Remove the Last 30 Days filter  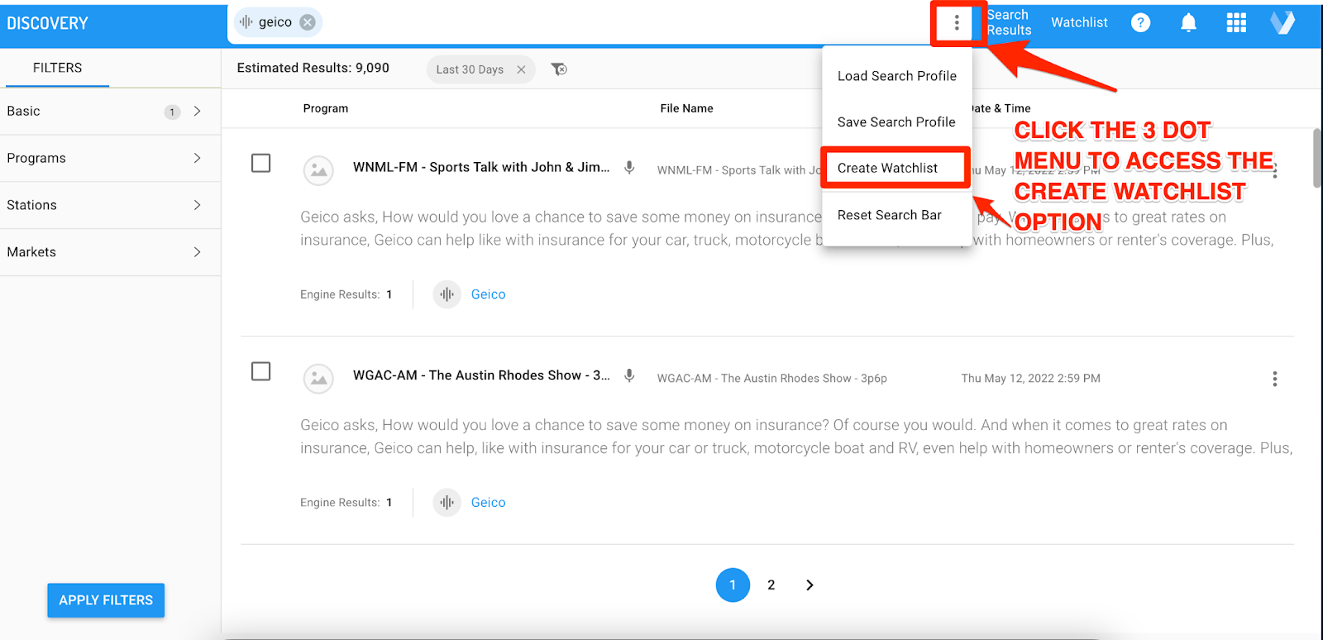[521, 69]
